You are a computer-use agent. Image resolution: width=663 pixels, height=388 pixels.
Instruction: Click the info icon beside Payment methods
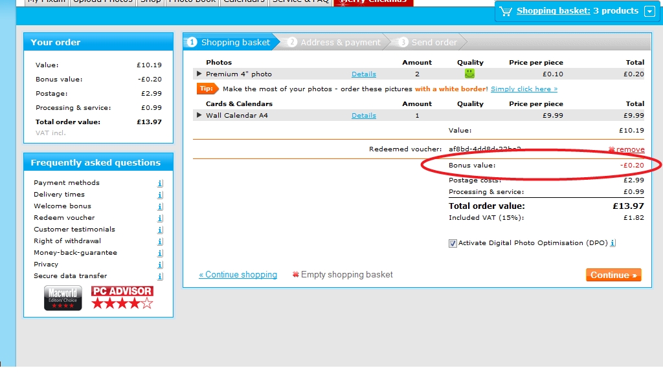(160, 183)
